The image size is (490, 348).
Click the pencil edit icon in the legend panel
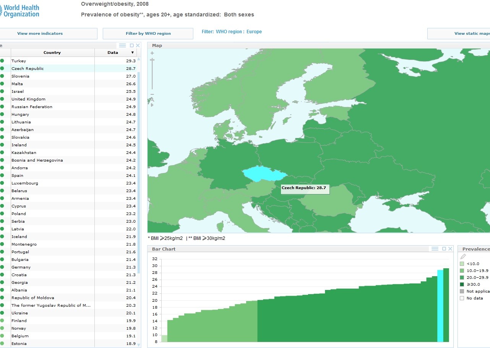(x=463, y=257)
